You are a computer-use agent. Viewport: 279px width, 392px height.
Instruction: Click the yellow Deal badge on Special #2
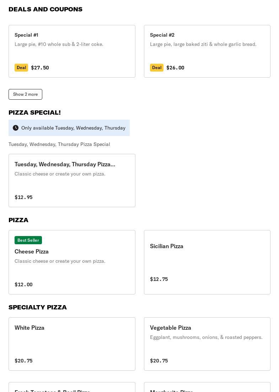tap(157, 68)
